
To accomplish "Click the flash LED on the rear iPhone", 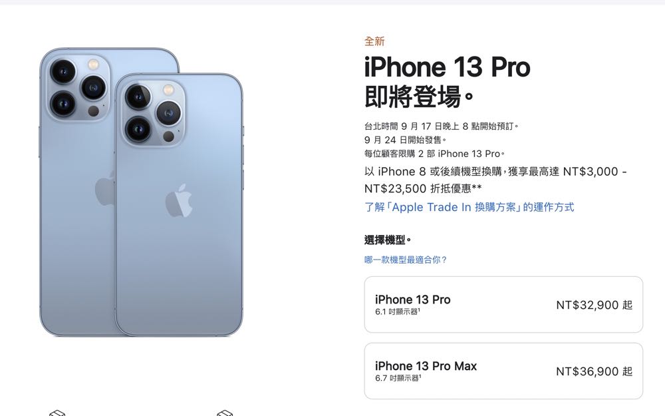I will (93, 65).
